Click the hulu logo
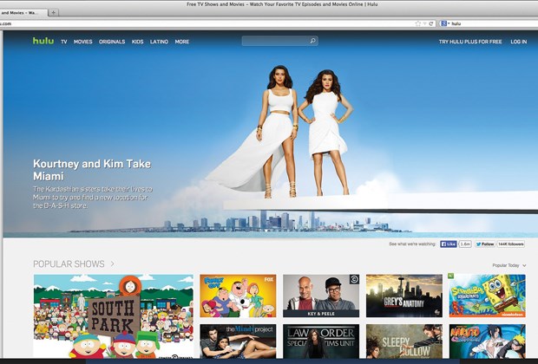 (43, 41)
